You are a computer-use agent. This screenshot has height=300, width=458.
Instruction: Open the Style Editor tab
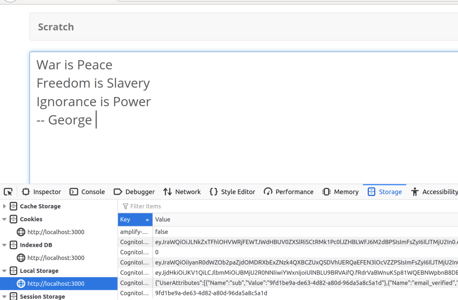[x=232, y=192]
